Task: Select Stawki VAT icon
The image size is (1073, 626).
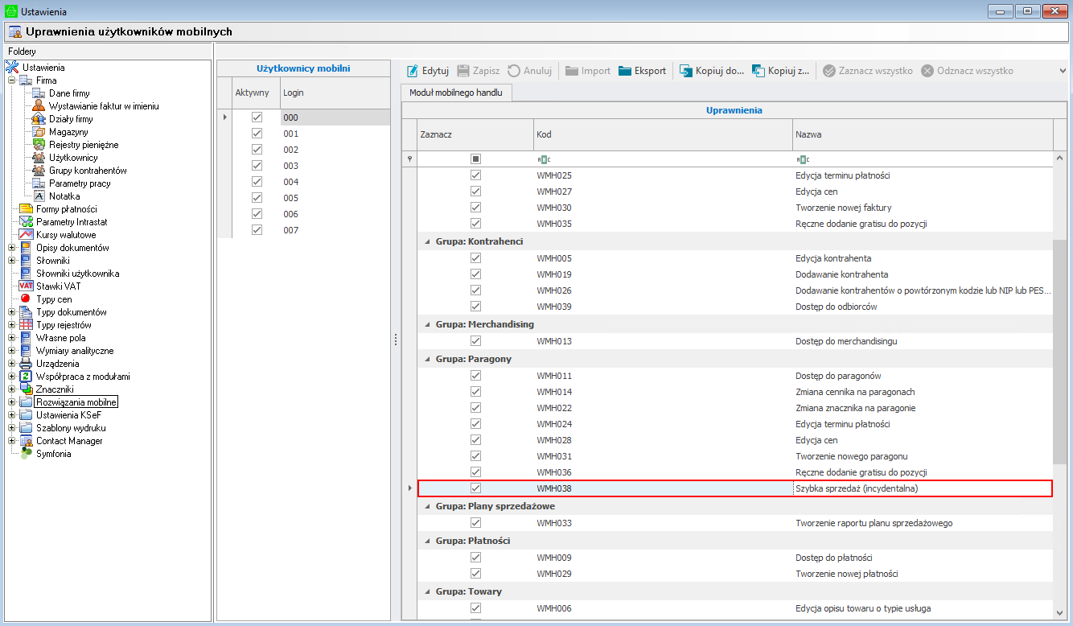Action: pos(26,286)
